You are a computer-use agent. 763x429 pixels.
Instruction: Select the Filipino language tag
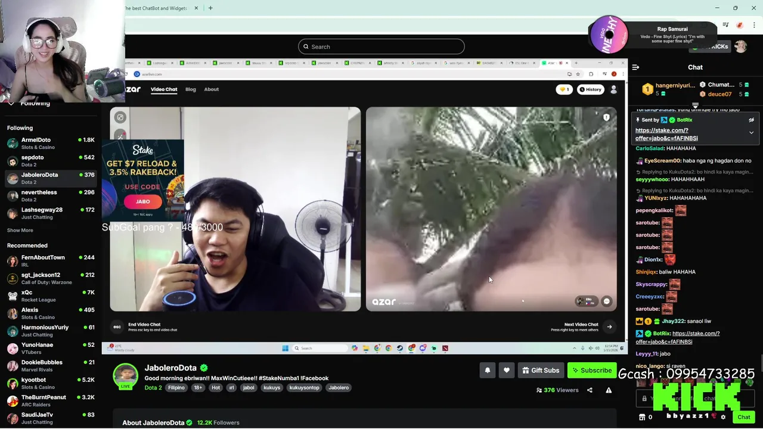tap(176, 388)
